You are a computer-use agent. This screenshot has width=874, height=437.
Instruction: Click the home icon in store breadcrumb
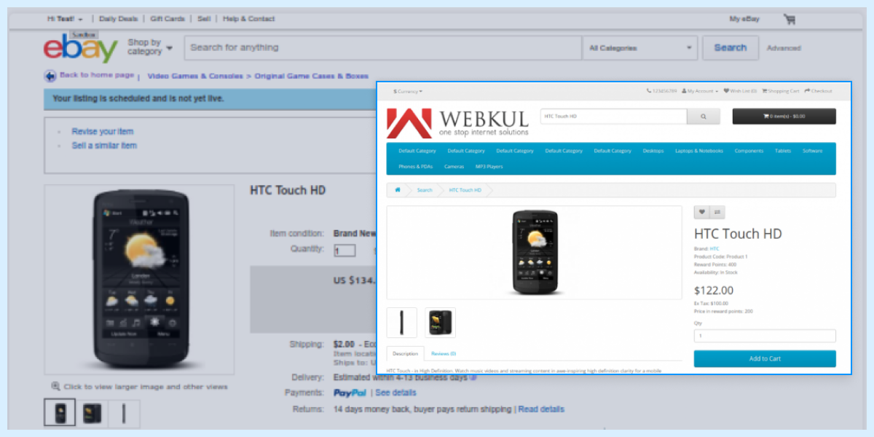coord(398,189)
